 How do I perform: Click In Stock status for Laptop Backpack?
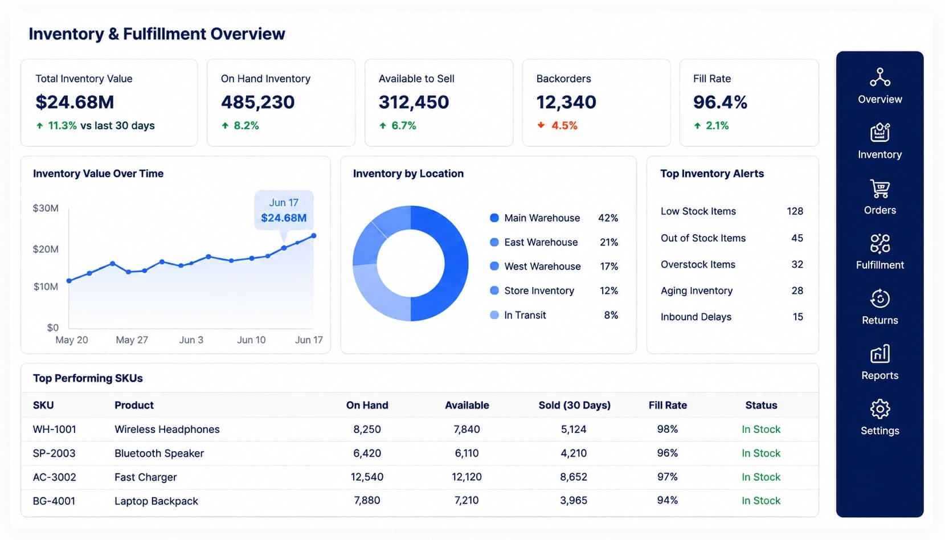point(761,501)
